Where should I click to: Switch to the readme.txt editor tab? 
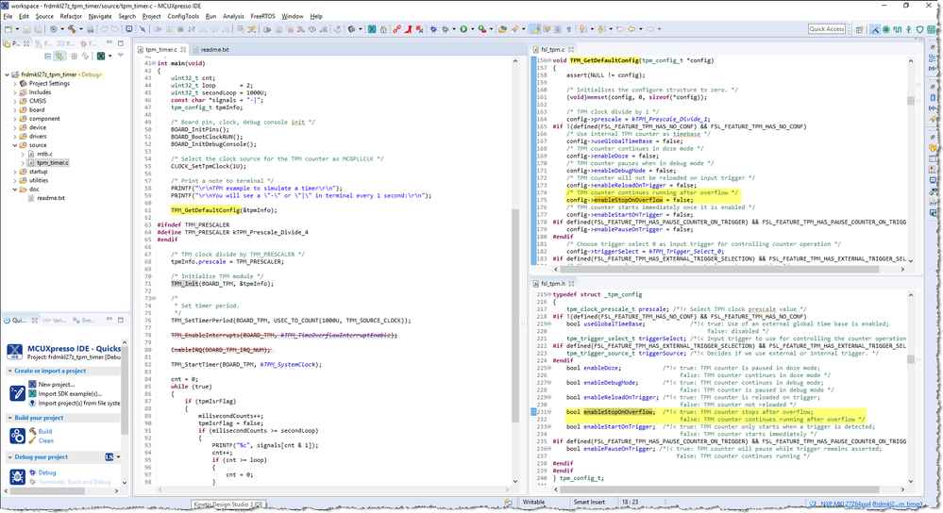214,49
